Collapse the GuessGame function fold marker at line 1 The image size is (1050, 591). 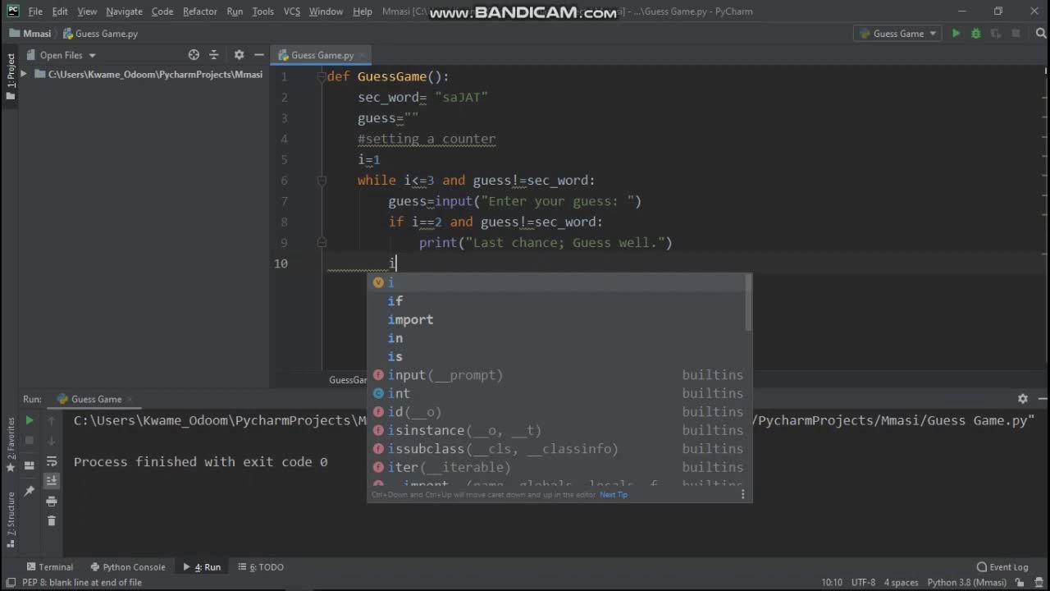coord(322,76)
